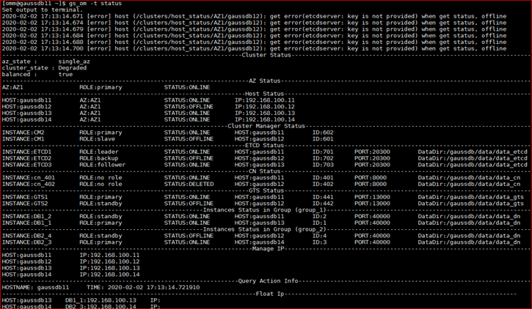This screenshot has height=309, width=532.
Task: Select 'PORT:8000' in cn_401 row
Action: 371,178
